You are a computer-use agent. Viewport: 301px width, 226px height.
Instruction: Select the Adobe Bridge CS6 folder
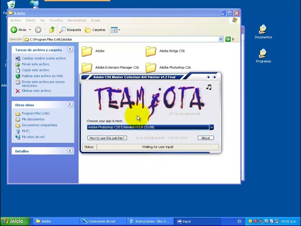click(x=165, y=51)
